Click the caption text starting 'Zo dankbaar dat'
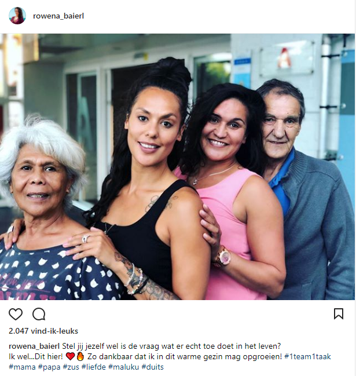This screenshot has height=376, width=356. [x=185, y=356]
